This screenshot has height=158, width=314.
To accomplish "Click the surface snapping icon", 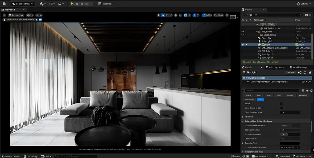I will [180, 15].
